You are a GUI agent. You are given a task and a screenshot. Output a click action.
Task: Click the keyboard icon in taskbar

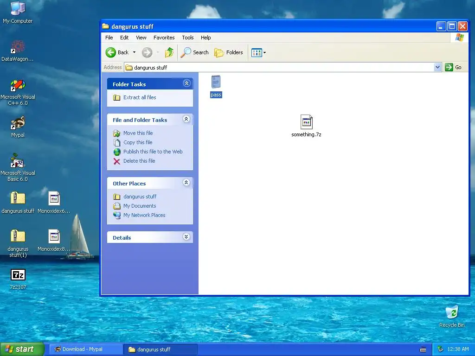(423, 350)
